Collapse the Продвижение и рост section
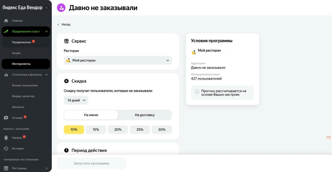The image size is (332, 172). click(x=46, y=31)
